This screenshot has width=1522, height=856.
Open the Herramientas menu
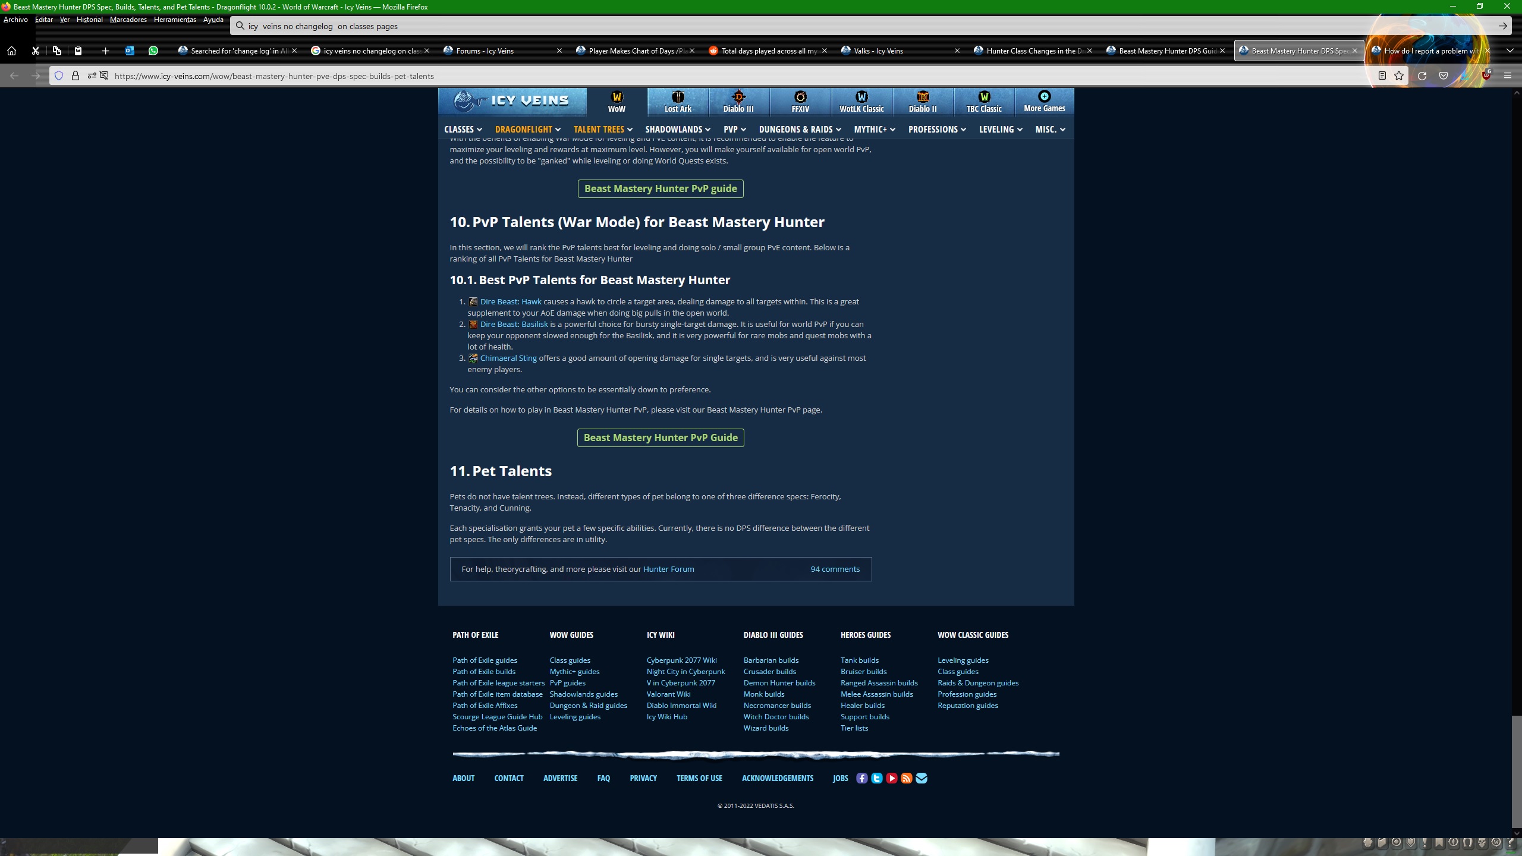(175, 20)
